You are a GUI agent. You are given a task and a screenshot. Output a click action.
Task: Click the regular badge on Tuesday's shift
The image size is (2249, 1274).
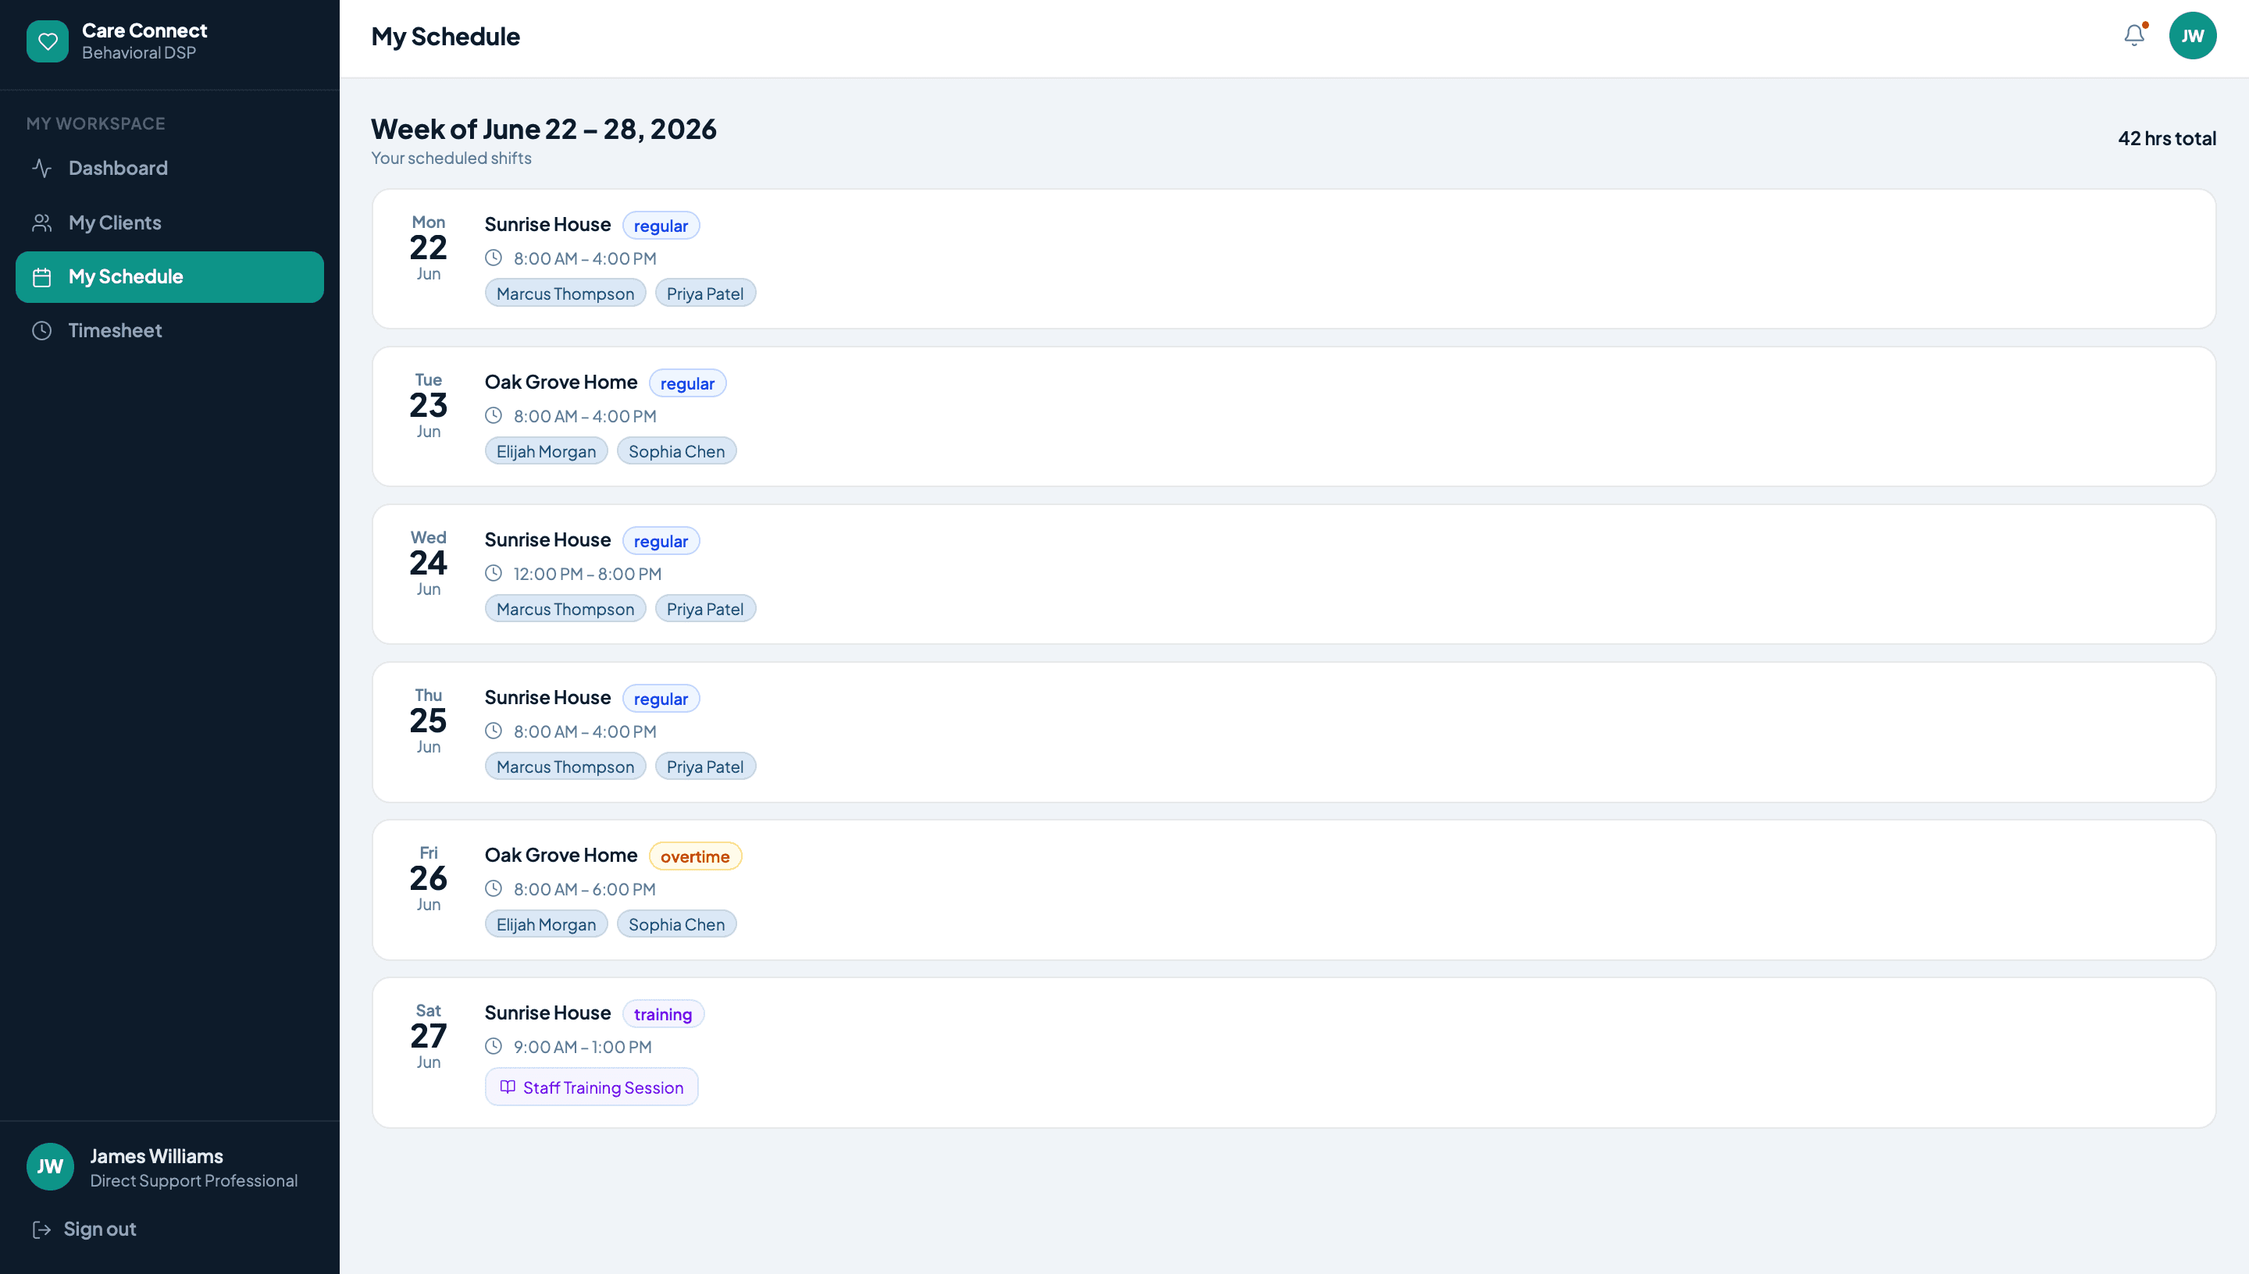tap(687, 383)
